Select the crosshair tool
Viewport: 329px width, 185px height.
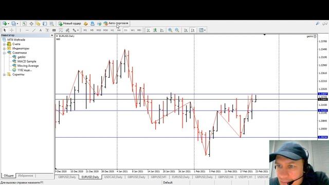[x=12, y=30]
